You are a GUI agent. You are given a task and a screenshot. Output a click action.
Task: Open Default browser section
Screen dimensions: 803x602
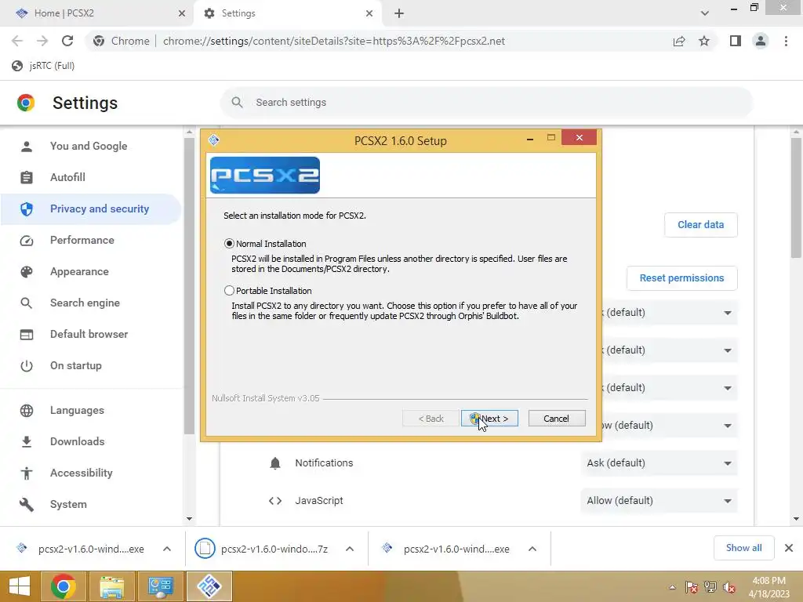(91, 334)
